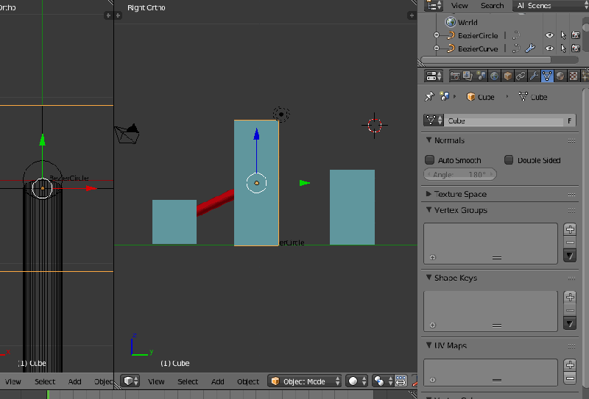Open the Right Ortho viewport Object menu

[248, 381]
